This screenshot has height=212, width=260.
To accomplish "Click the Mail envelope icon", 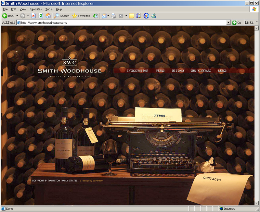I will coord(104,16).
